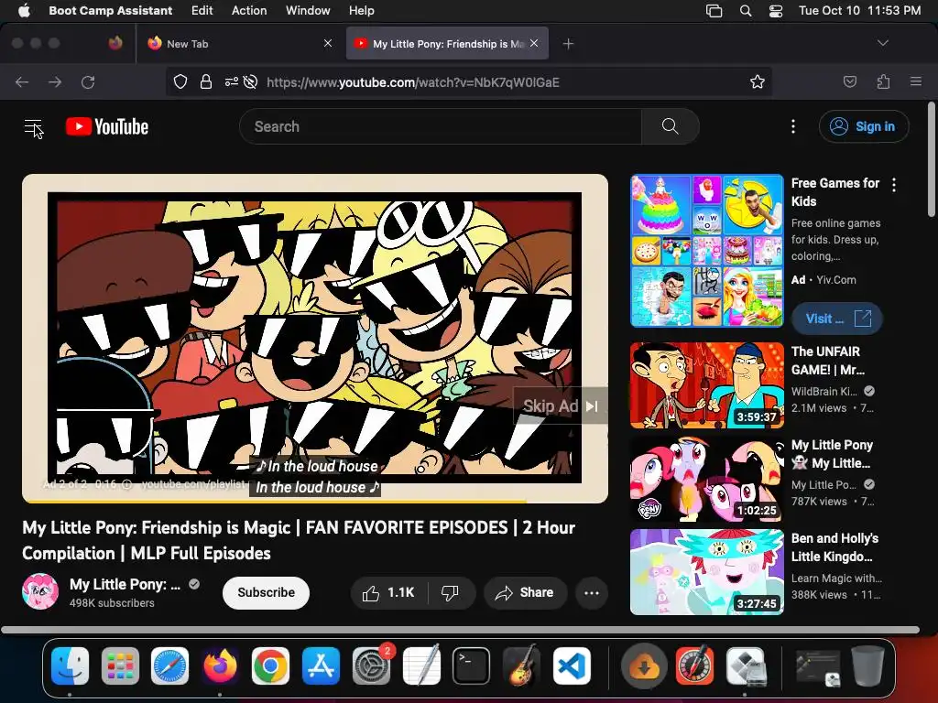
Task: Click the video title text
Action: click(x=299, y=540)
